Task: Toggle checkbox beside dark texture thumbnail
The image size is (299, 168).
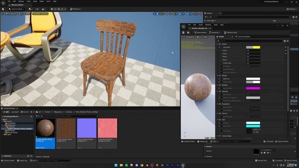Action: pos(221,131)
